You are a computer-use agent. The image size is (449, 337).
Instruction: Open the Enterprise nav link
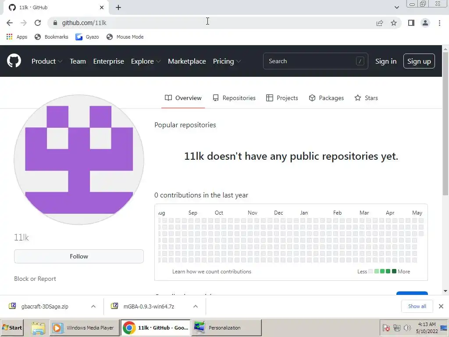click(109, 61)
